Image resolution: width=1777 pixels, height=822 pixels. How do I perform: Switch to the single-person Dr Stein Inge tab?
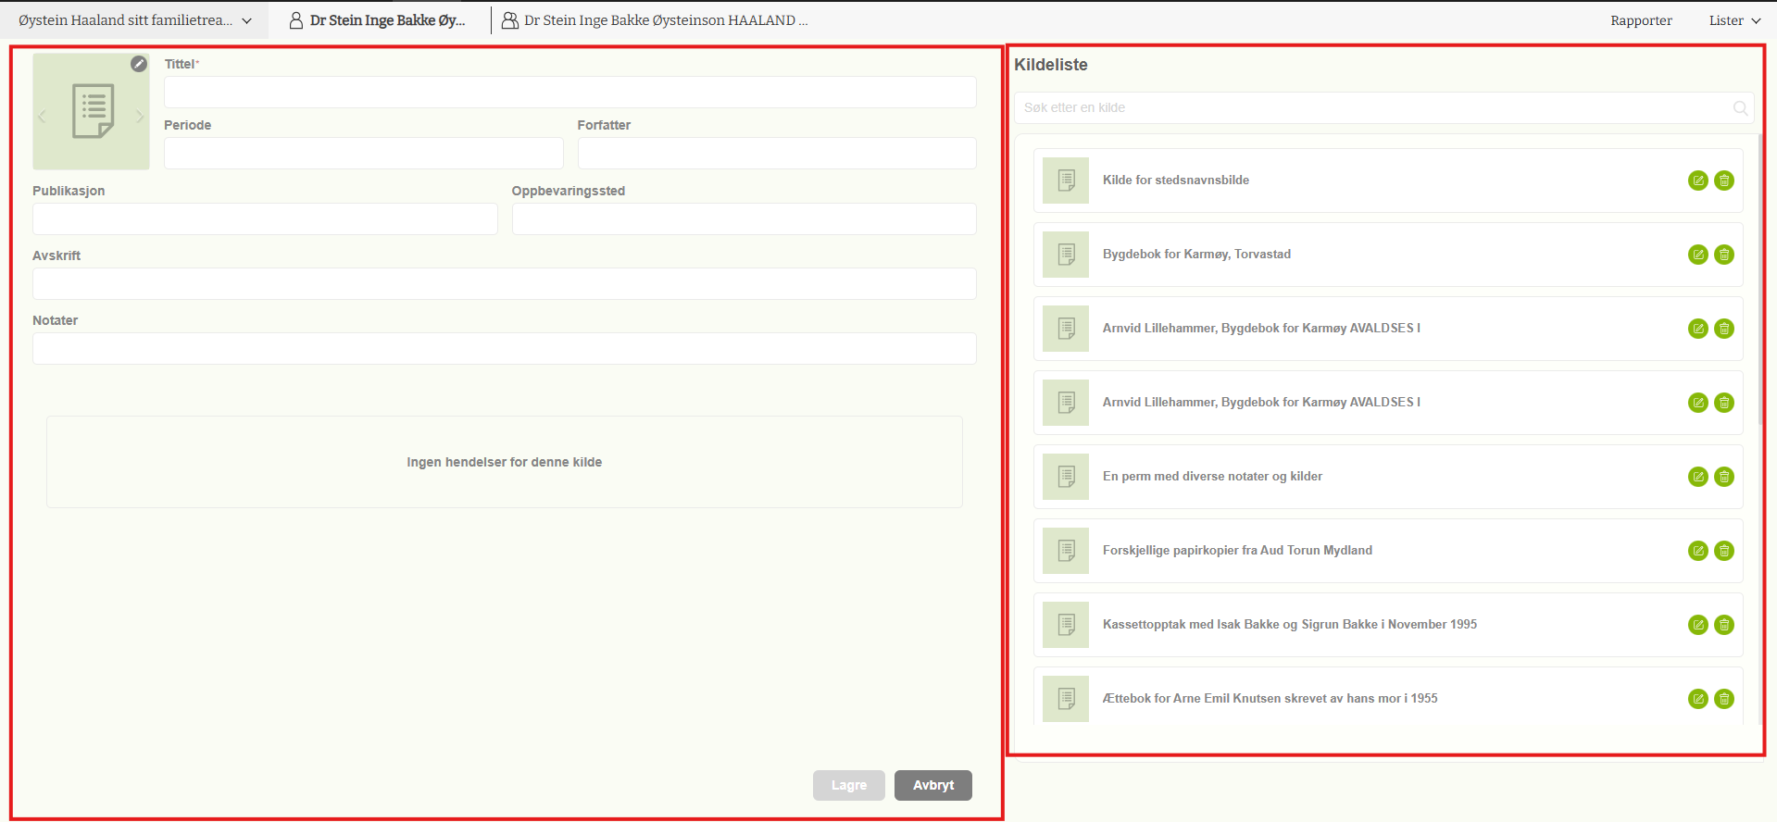(378, 20)
